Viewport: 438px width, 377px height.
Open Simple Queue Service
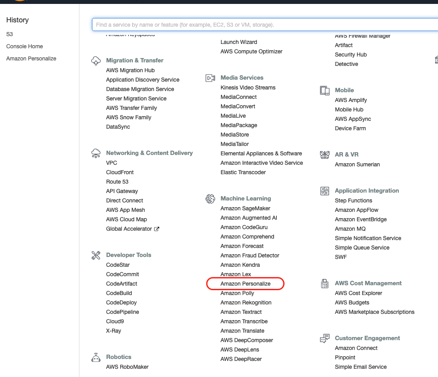click(x=362, y=248)
